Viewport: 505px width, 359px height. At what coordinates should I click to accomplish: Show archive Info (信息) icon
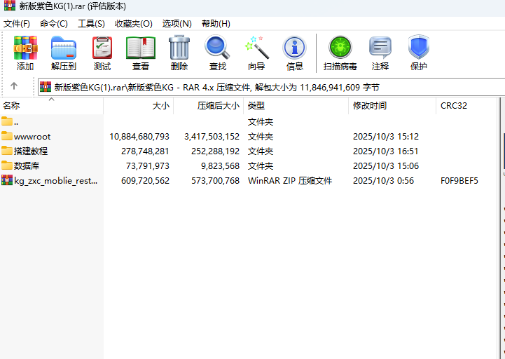(x=295, y=53)
